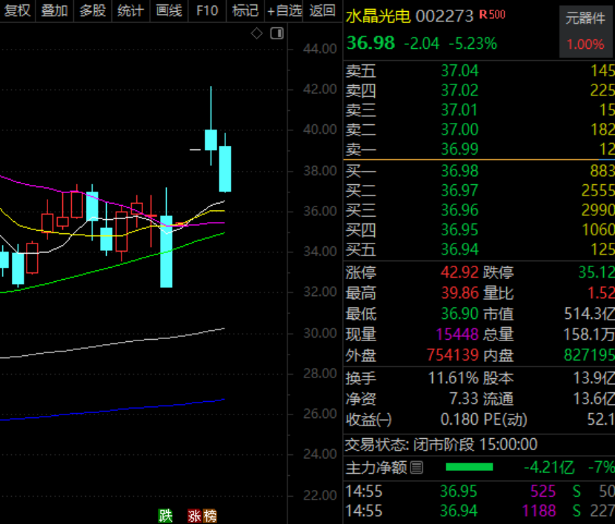Toggle the side panel layout icon
Image resolution: width=615 pixels, height=524 pixels.
point(277,34)
